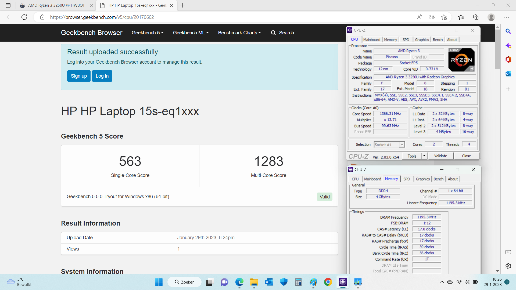The image size is (516, 290).
Task: Switch to Memory tab in upper CPU-Z
Action: [390, 39]
